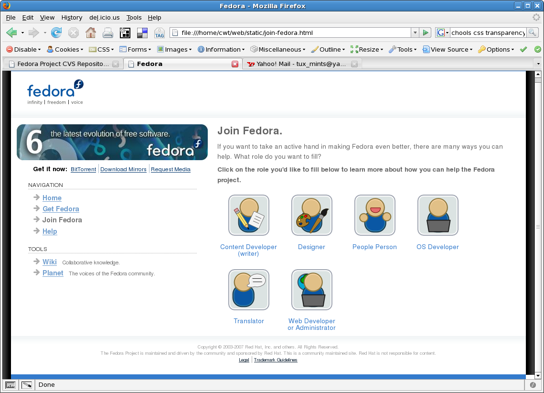Click the Planet tools link
Image resolution: width=544 pixels, height=393 pixels.
[x=53, y=273]
